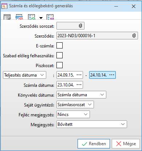The image size is (142, 151).
Task: Minimize the Számla generálás window
Action: (x=116, y=6)
